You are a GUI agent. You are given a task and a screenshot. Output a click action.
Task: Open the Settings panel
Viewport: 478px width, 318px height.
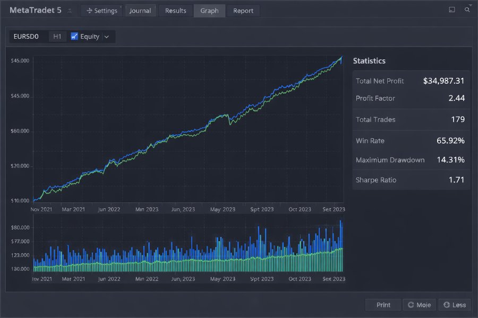click(x=101, y=10)
